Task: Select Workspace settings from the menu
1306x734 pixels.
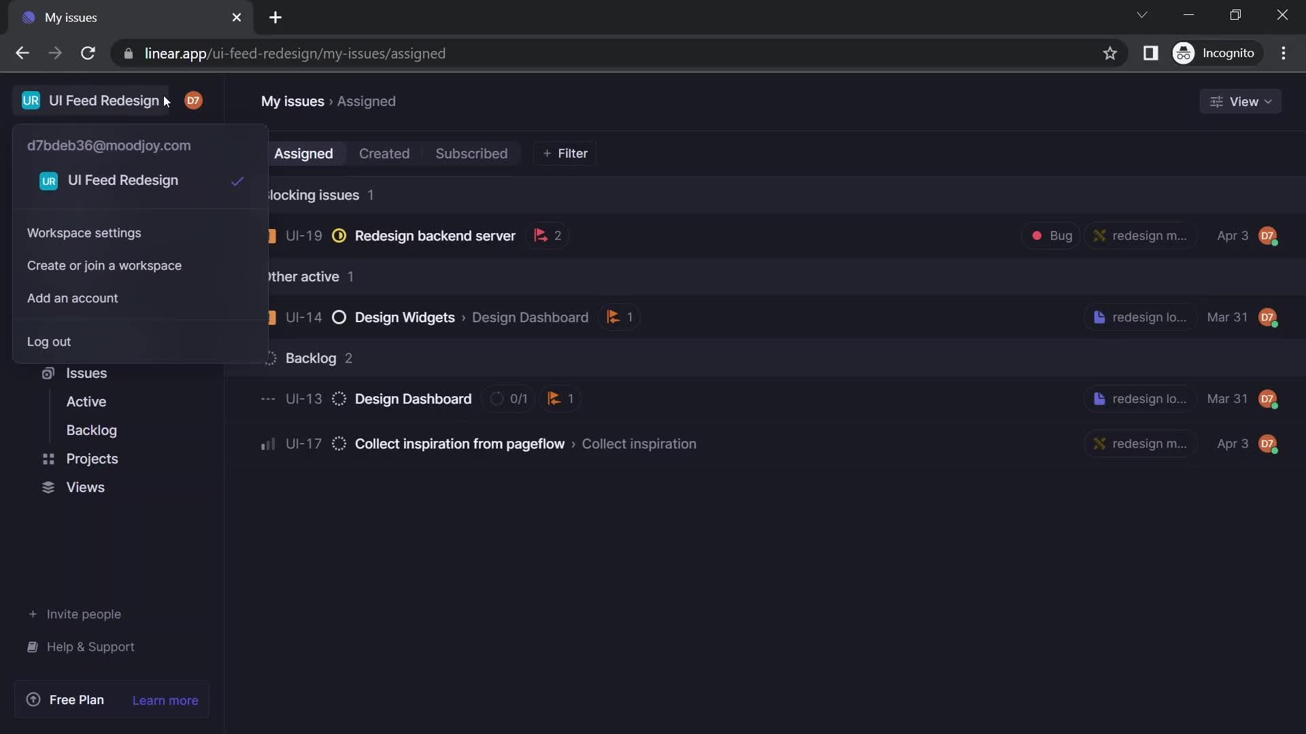Action: click(x=140, y=233)
